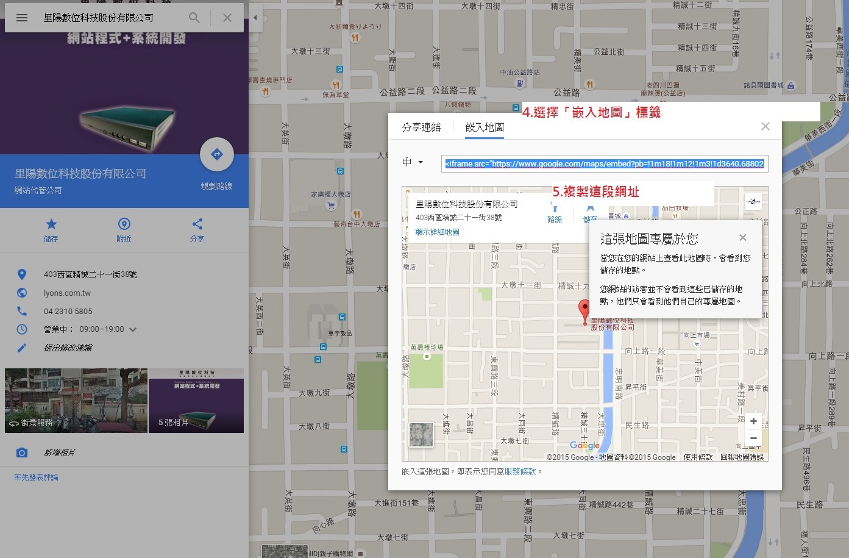Open the 5張相片 photos thumbnail

pyautogui.click(x=196, y=401)
